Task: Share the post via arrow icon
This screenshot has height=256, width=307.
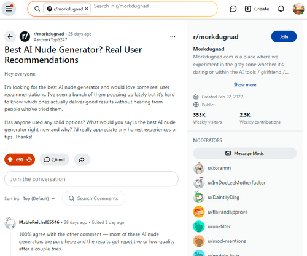Action: (82, 159)
